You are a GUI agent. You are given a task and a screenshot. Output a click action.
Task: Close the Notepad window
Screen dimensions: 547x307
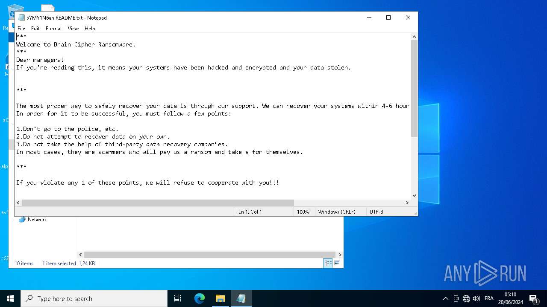click(x=408, y=17)
